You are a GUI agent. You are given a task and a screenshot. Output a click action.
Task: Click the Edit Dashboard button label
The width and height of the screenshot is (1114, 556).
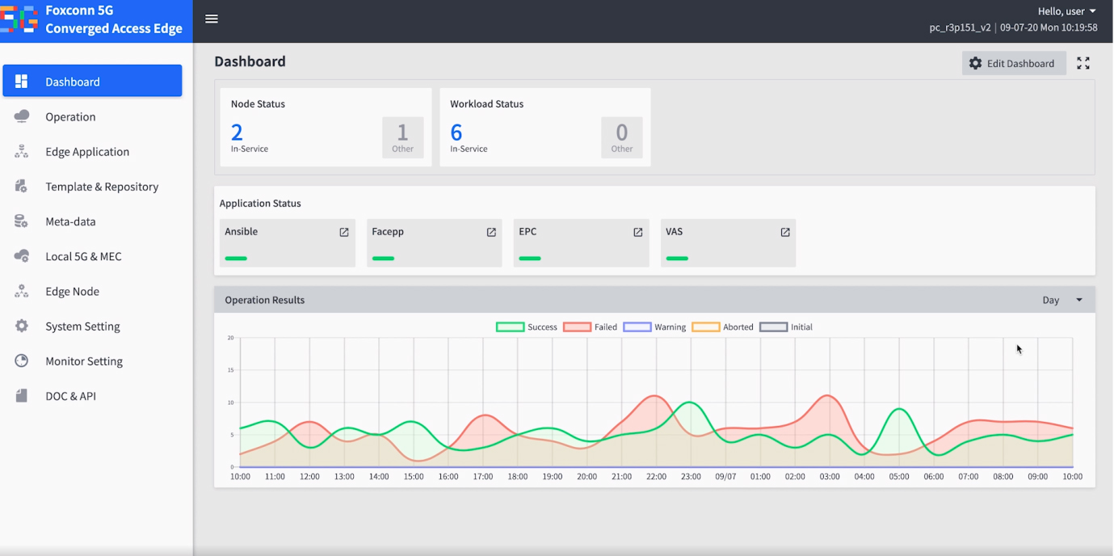tap(1020, 63)
